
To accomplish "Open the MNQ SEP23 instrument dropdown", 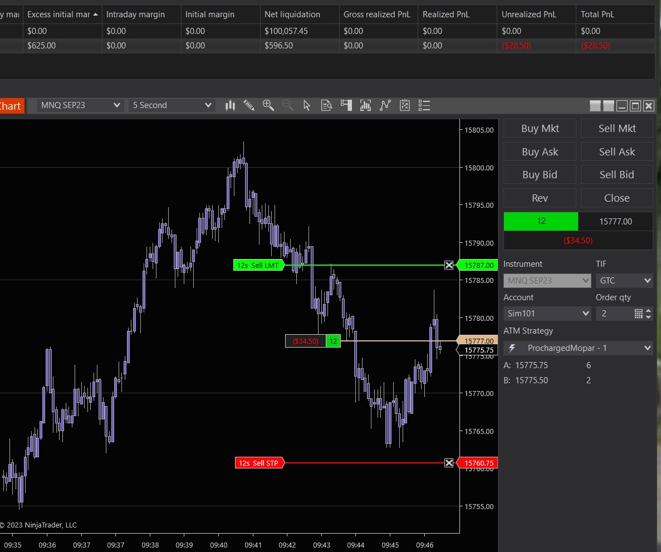I will [80, 105].
